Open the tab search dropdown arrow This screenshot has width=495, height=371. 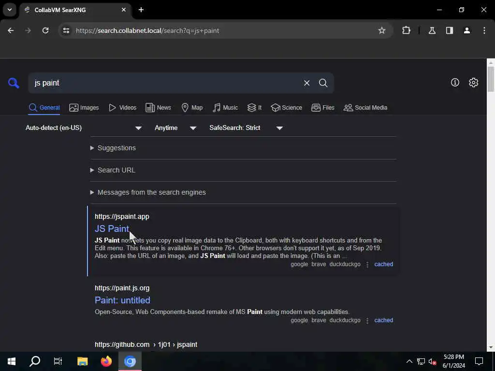click(10, 10)
